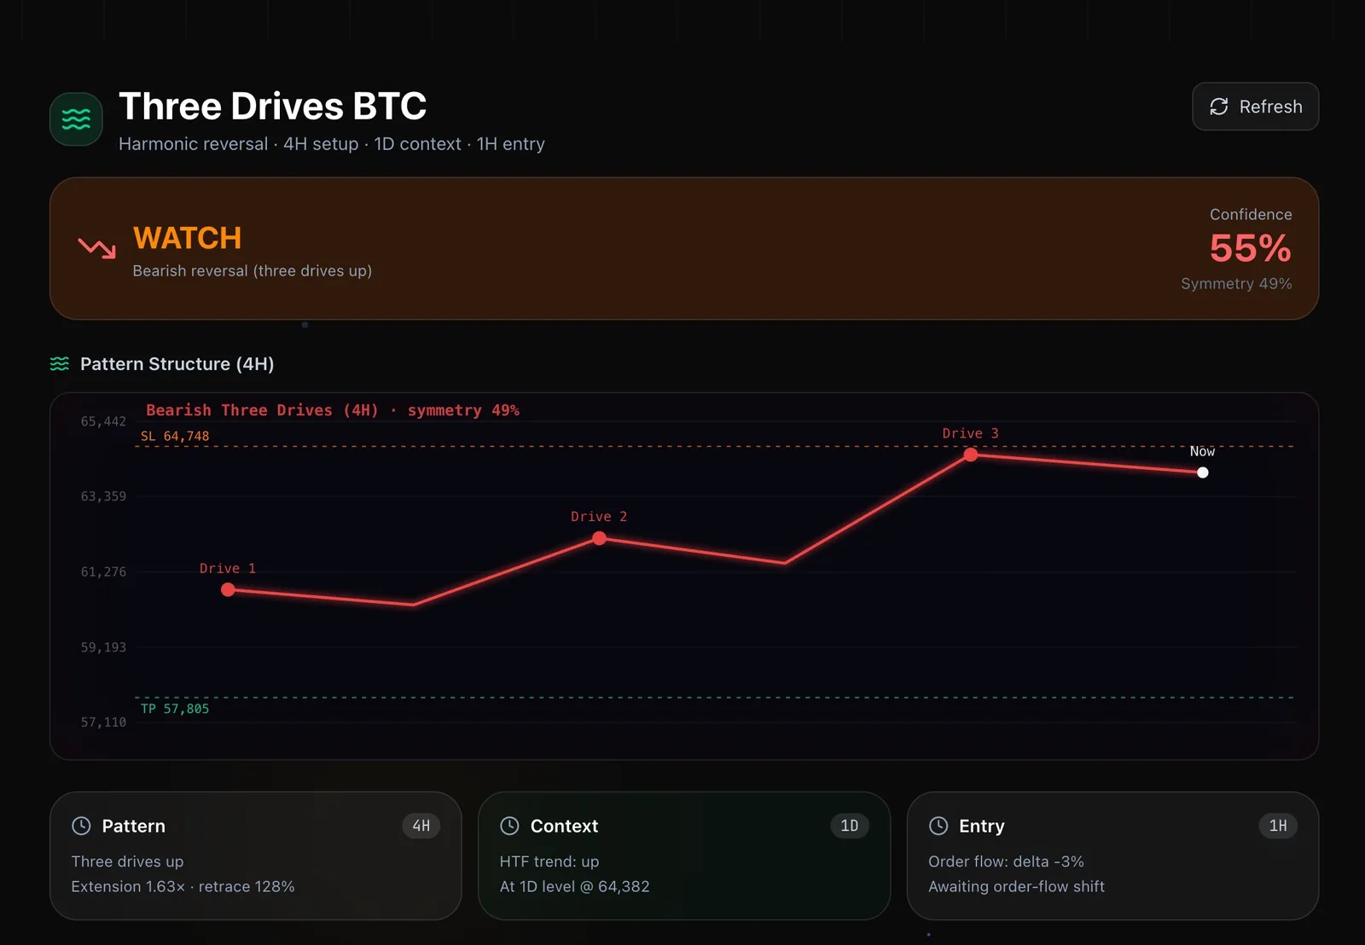Click the 1D timeframe badge
The image size is (1365, 945).
coord(850,826)
